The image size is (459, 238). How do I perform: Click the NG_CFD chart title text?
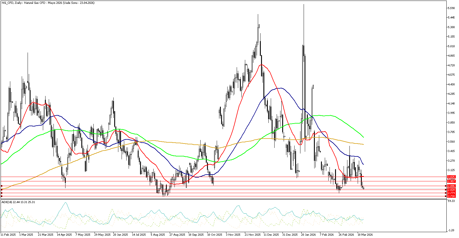coord(48,2)
